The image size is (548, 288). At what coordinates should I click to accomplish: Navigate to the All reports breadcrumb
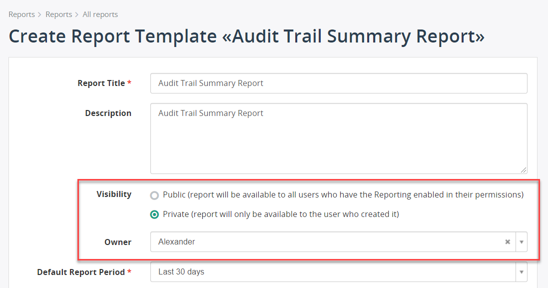pos(100,14)
